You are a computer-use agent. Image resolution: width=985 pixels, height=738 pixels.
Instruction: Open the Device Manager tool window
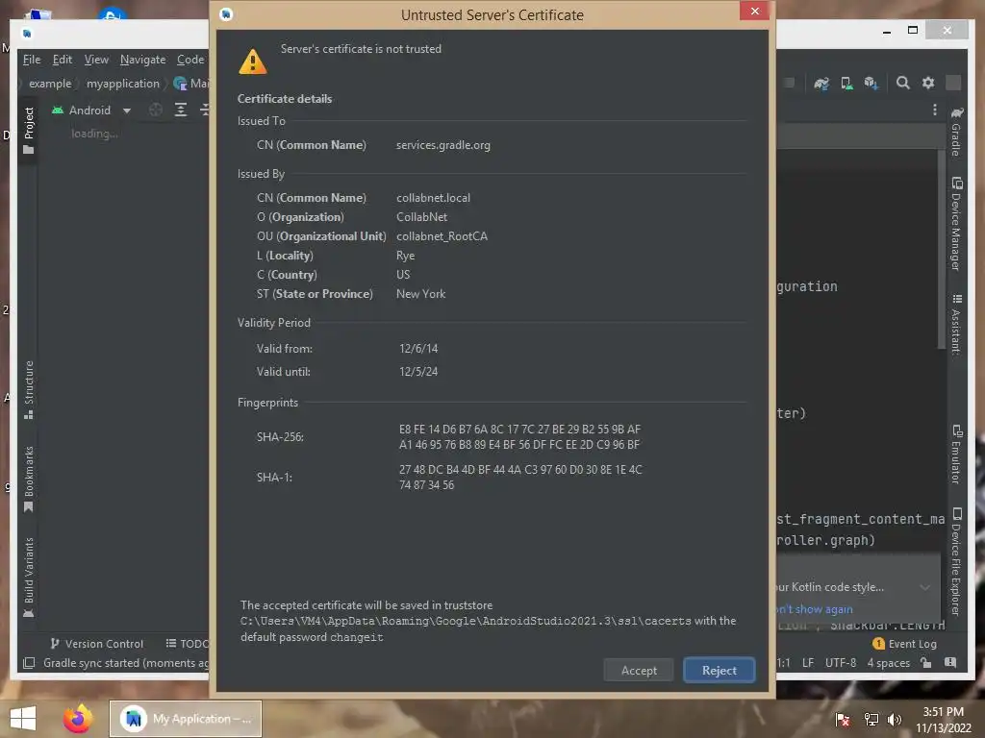(x=957, y=223)
